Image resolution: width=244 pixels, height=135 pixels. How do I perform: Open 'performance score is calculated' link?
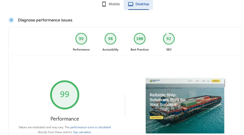pos(90,127)
